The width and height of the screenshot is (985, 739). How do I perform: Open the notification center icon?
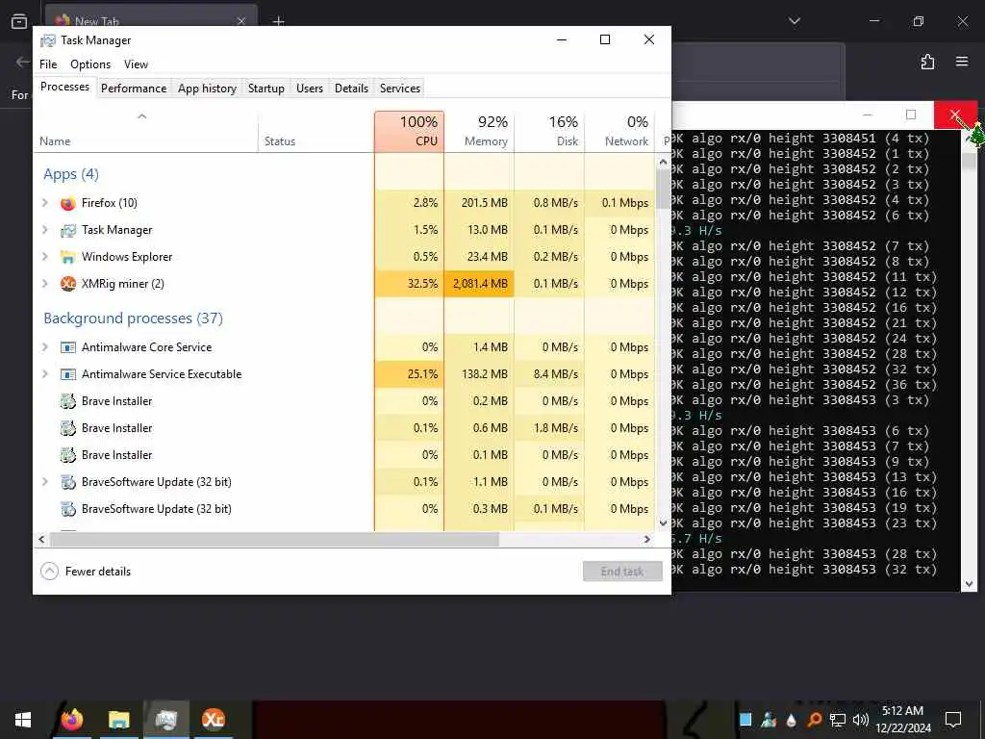point(953,720)
